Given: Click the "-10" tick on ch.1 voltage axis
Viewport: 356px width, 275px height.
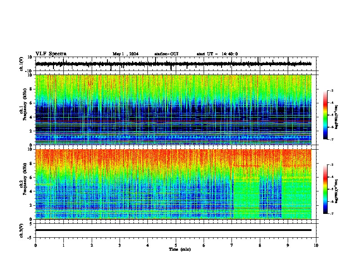Looking at the screenshot, I should (x=29, y=71).
